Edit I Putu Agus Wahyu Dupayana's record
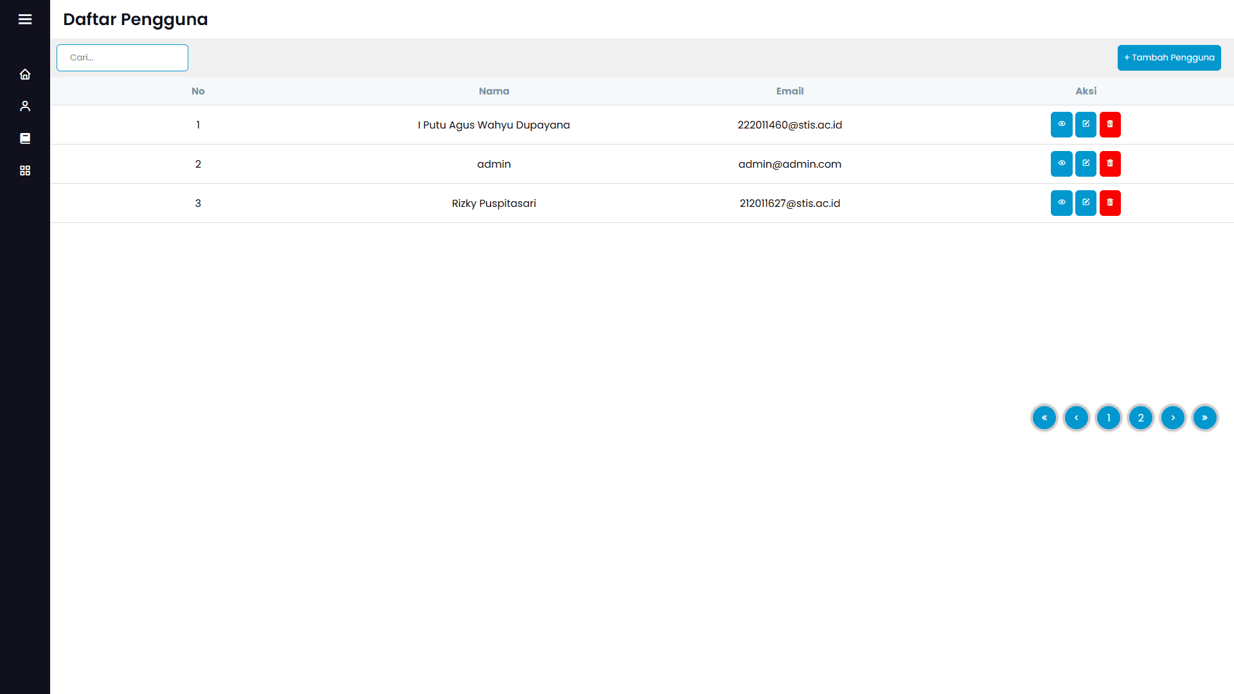This screenshot has width=1234, height=694. (1086, 125)
